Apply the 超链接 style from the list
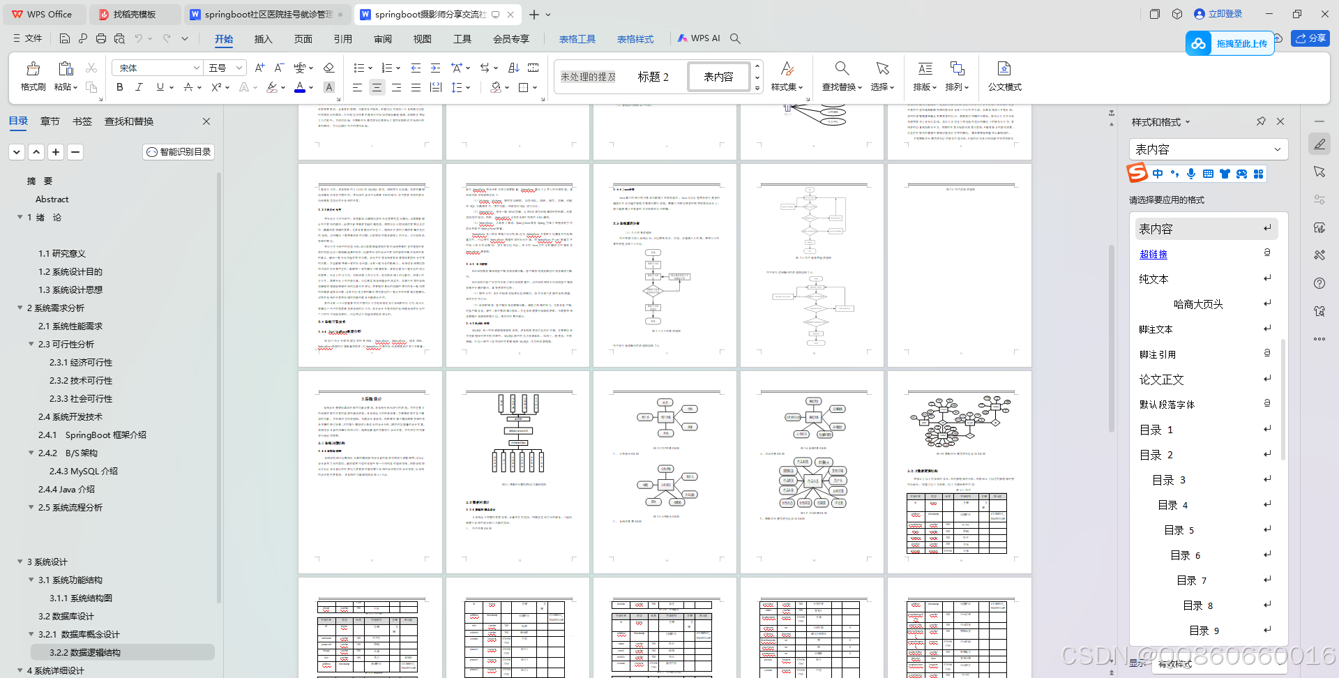This screenshot has width=1339, height=678. pyautogui.click(x=1153, y=254)
